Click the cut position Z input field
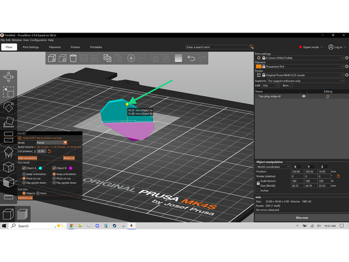The height and width of the screenshot is (262, 349). tap(41, 151)
